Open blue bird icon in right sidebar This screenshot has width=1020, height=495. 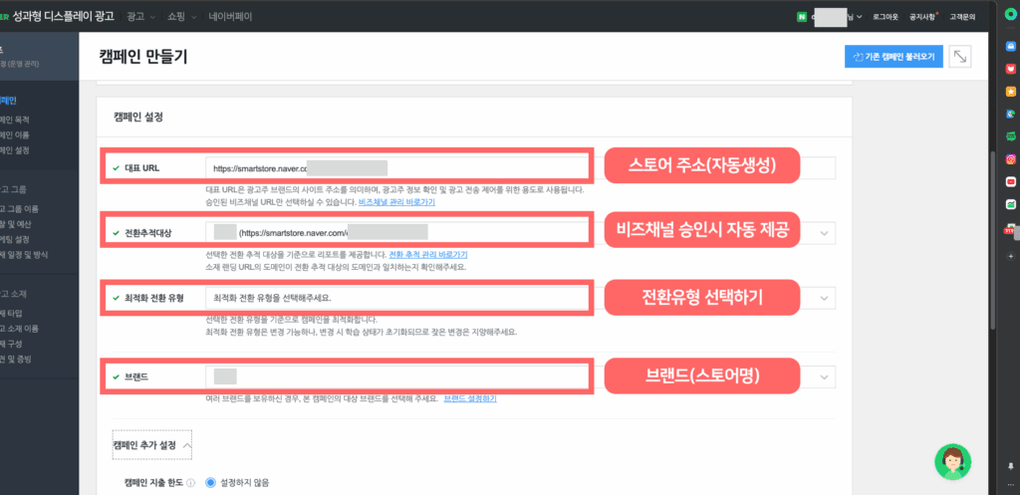[x=1010, y=114]
